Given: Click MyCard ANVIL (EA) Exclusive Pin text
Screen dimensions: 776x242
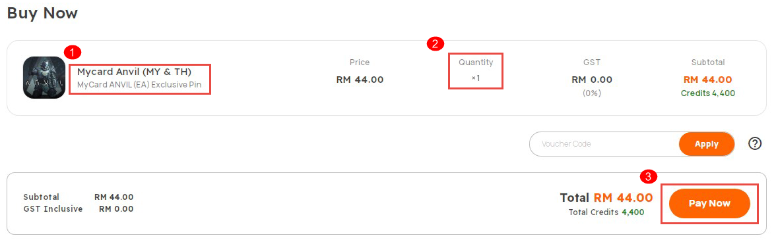Looking at the screenshot, I should (139, 85).
